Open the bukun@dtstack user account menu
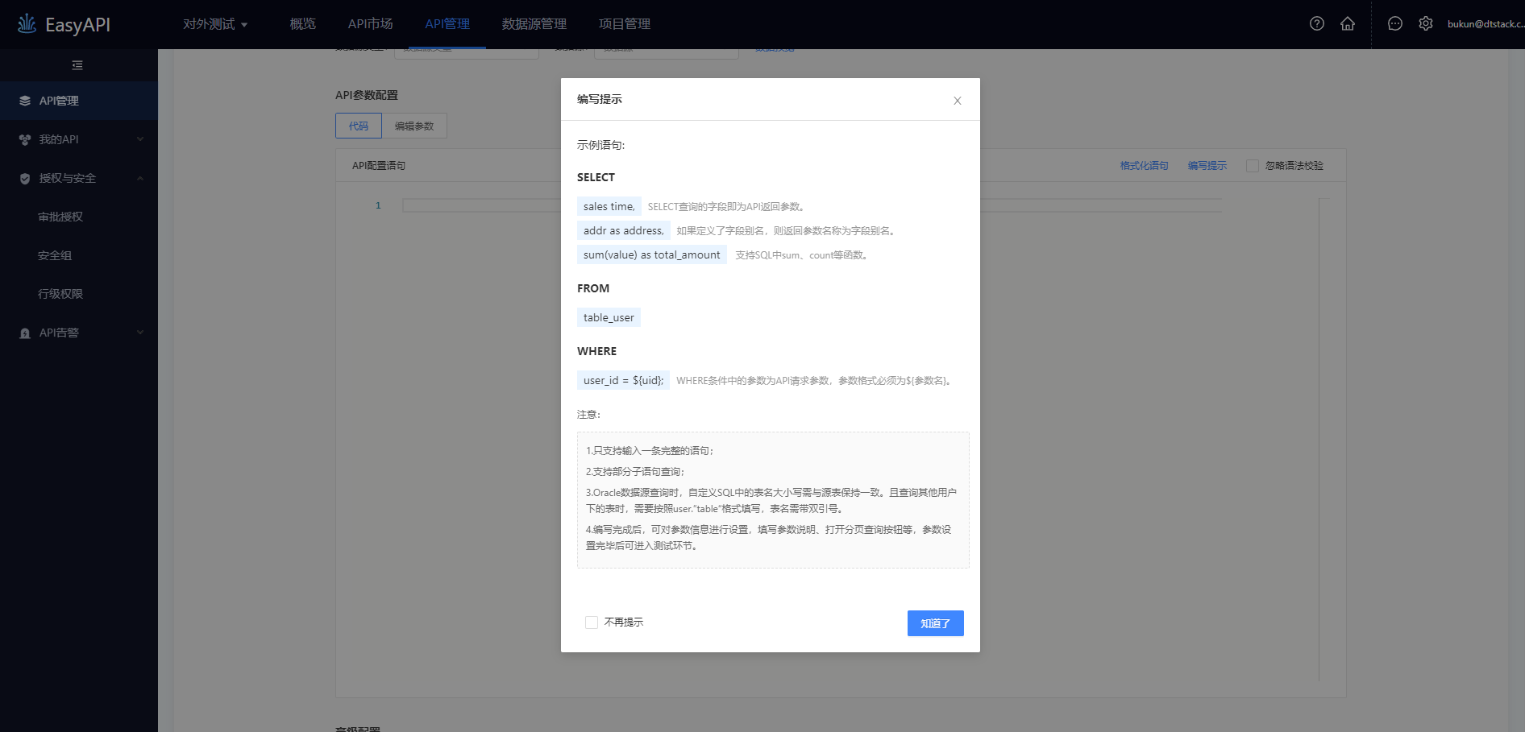The height and width of the screenshot is (732, 1525). pyautogui.click(x=1486, y=24)
